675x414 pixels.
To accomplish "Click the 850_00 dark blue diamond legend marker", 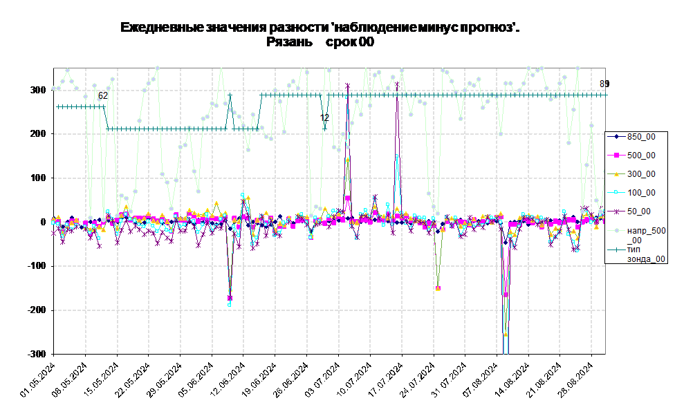I will coord(616,137).
